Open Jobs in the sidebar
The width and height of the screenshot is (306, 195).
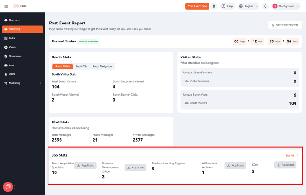coord(12,65)
